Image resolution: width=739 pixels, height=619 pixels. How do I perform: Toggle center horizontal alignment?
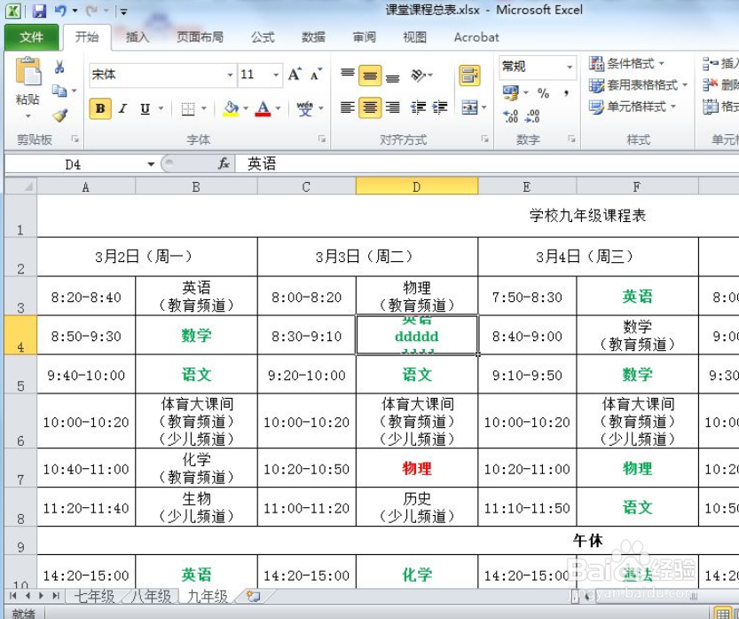(370, 108)
